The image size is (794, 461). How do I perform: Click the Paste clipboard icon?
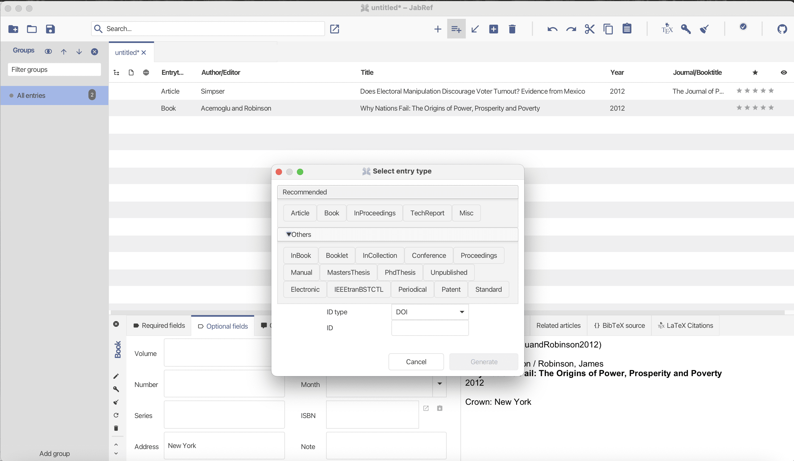coord(627,29)
